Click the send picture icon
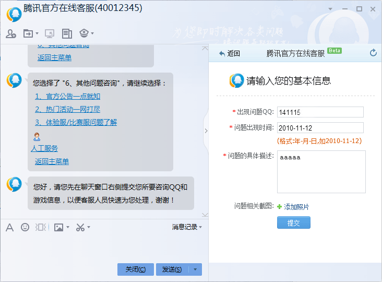The image size is (382, 282). pos(58,227)
